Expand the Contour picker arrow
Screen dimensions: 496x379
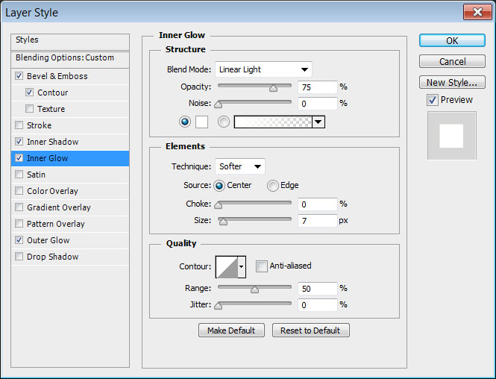point(241,266)
